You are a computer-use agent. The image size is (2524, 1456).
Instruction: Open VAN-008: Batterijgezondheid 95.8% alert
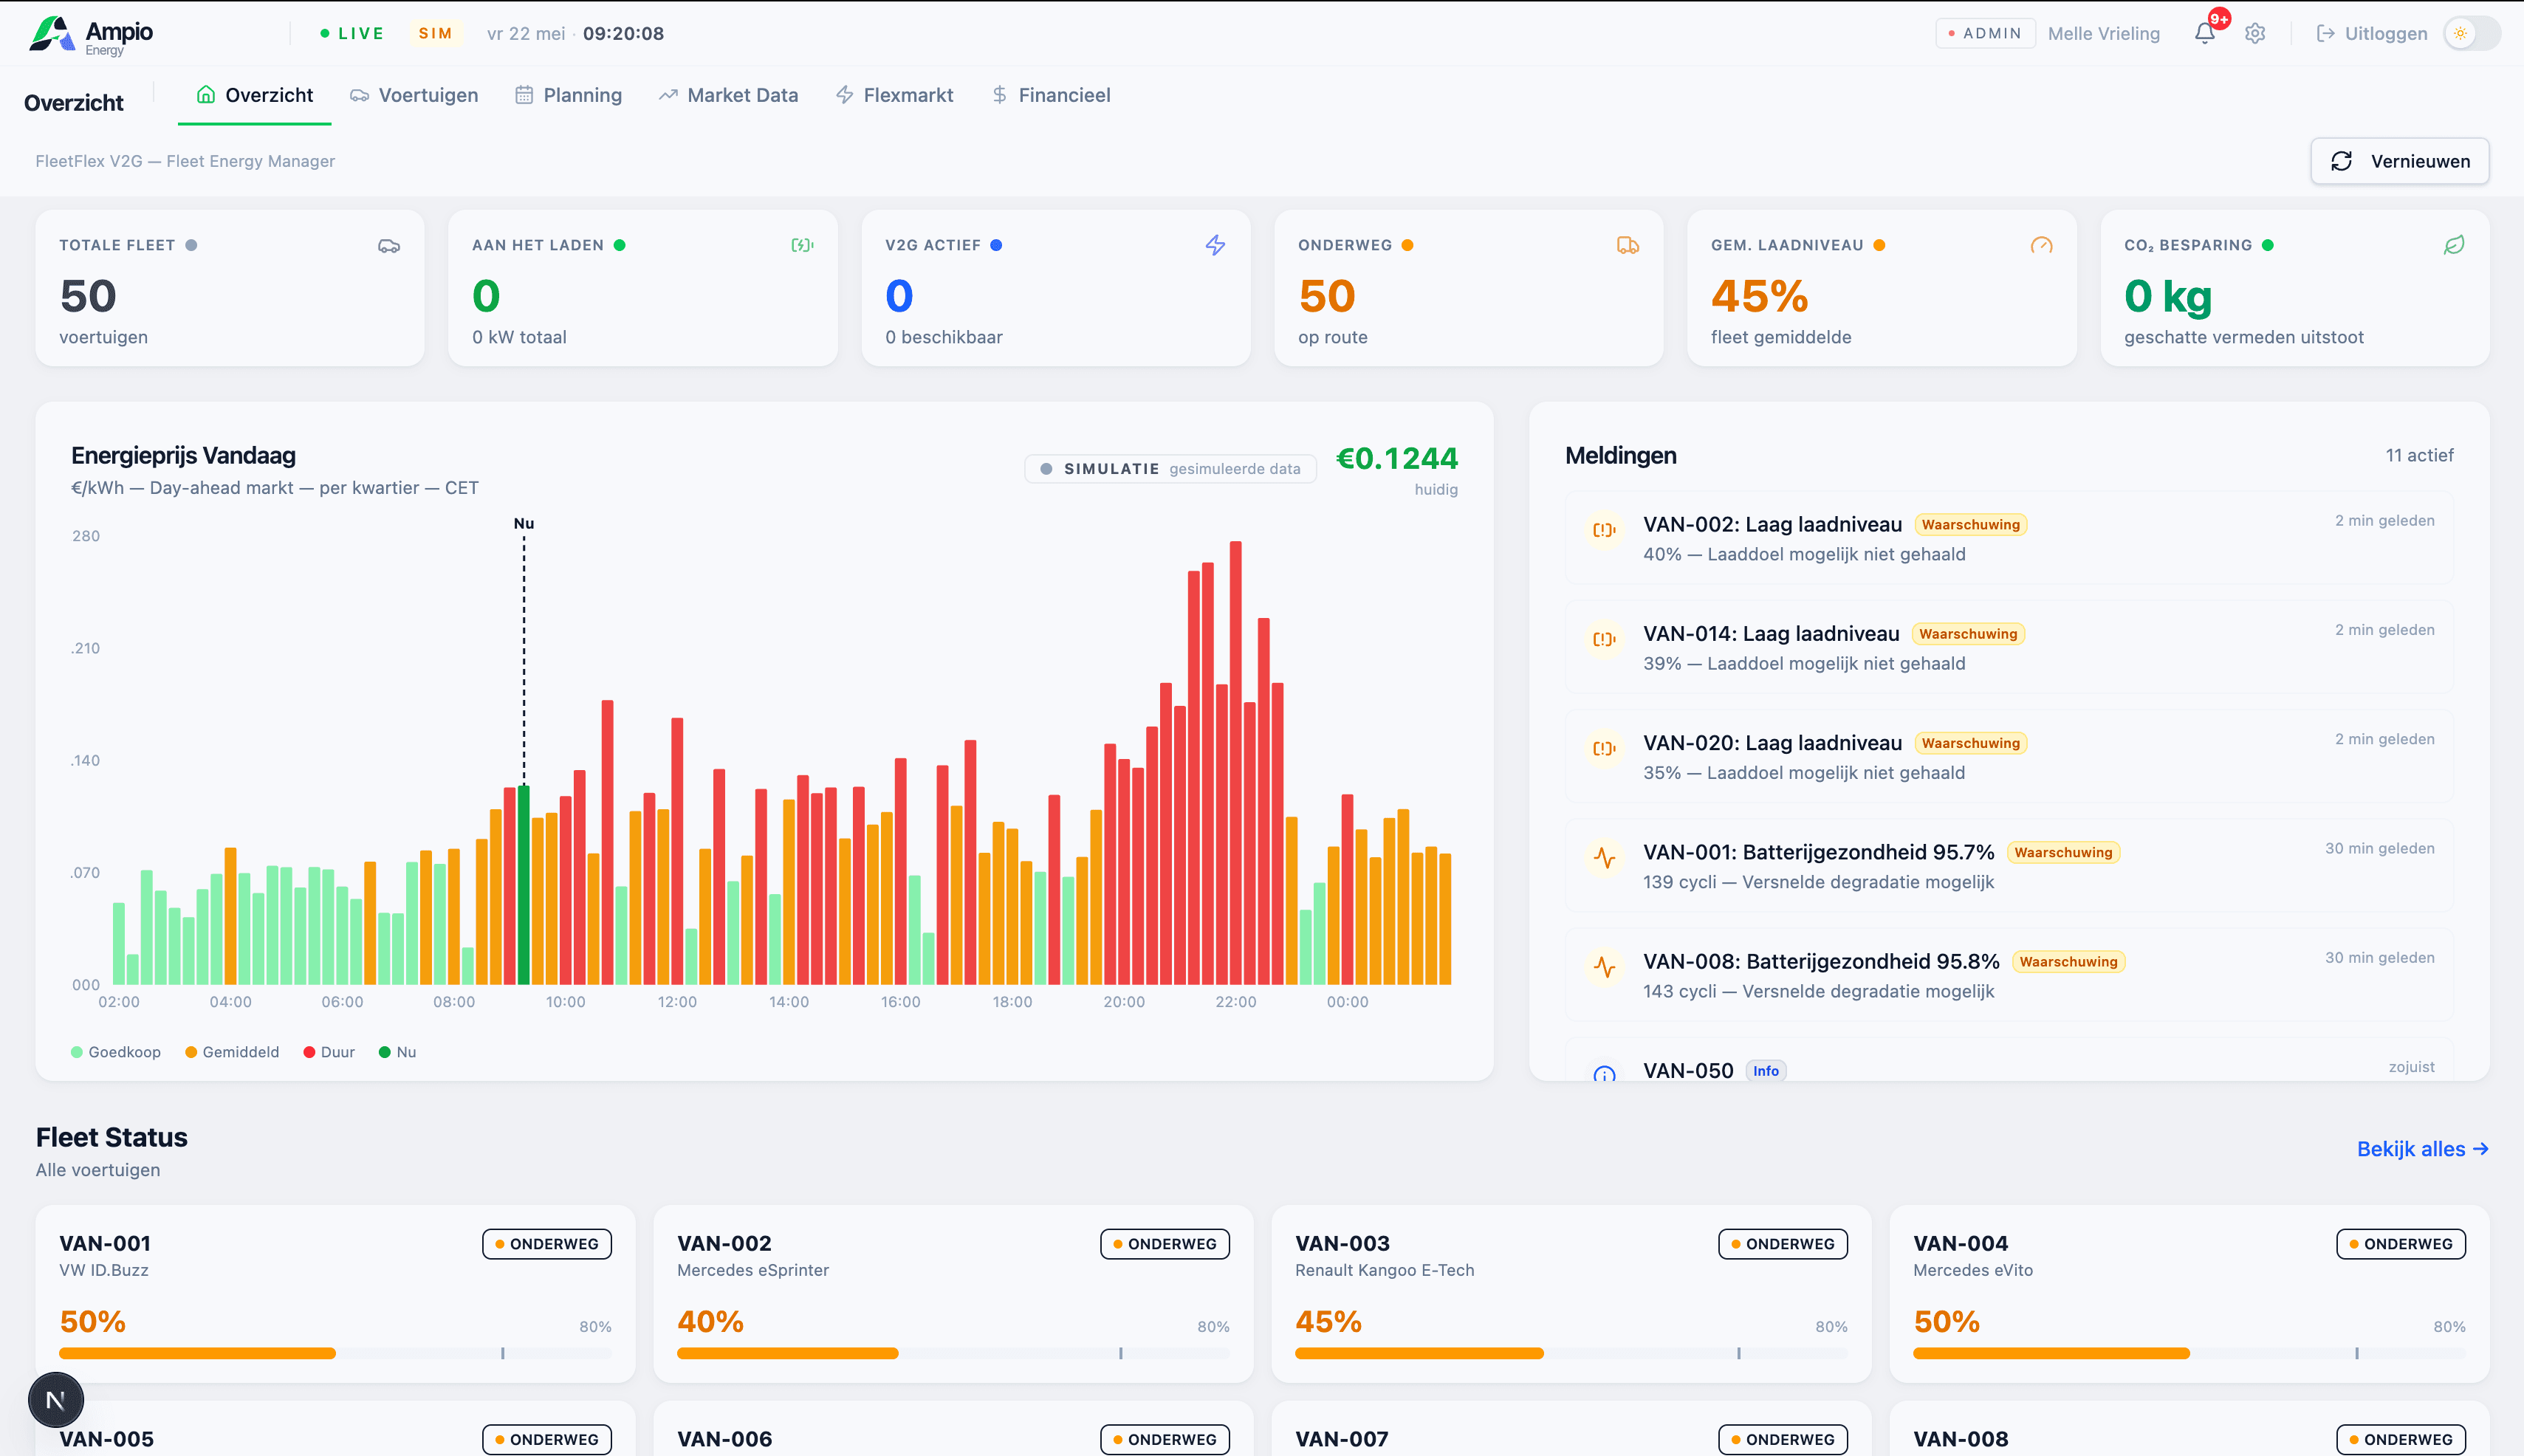pos(2009,974)
